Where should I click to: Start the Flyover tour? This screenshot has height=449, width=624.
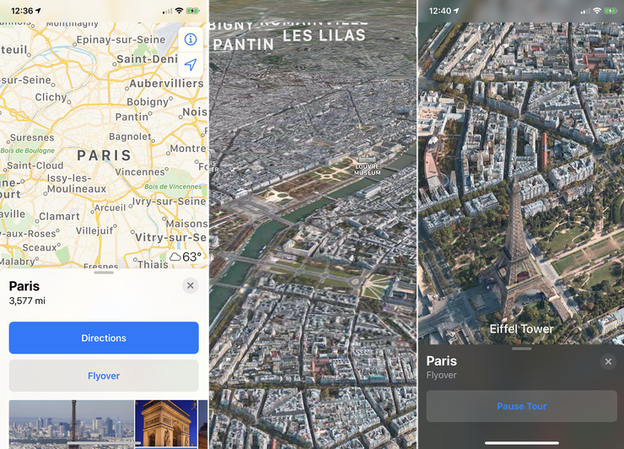click(x=104, y=376)
